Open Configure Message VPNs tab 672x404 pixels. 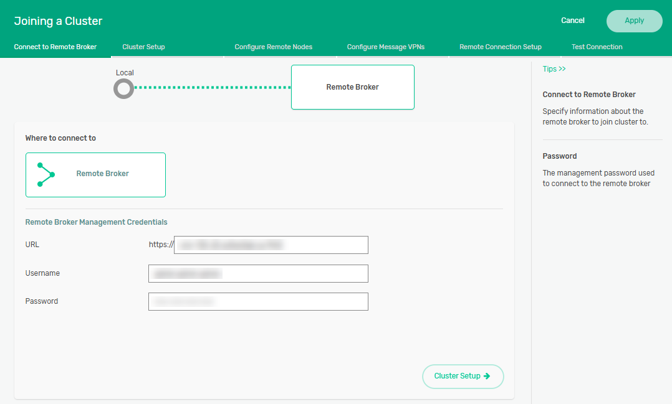pos(385,47)
